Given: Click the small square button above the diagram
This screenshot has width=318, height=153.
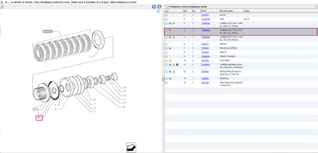Looking at the screenshot, I should pyautogui.click(x=158, y=11).
